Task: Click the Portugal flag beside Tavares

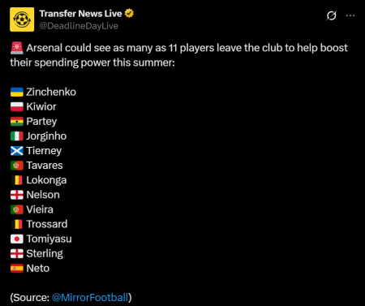Action: 17,166
